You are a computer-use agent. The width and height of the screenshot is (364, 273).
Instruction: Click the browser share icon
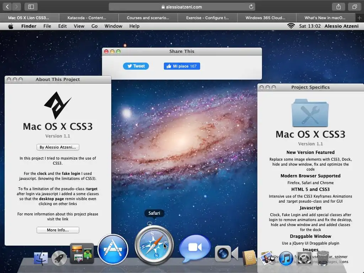click(x=338, y=7)
